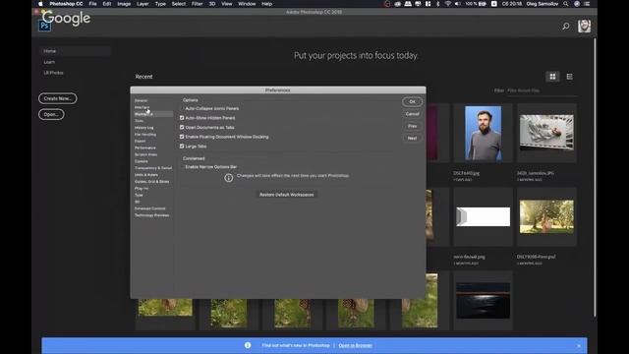Switch recent files to list view
The image size is (629, 354).
click(569, 77)
